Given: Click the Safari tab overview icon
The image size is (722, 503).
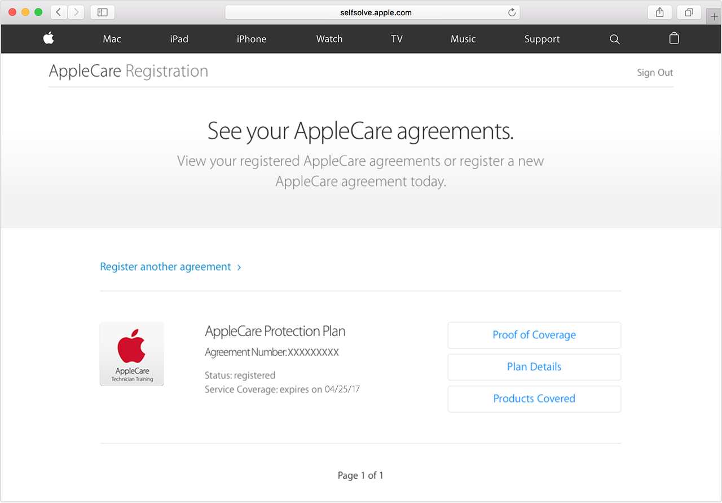Looking at the screenshot, I should tap(689, 12).
